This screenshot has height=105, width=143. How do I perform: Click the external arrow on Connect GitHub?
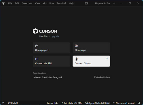coord(107,59)
